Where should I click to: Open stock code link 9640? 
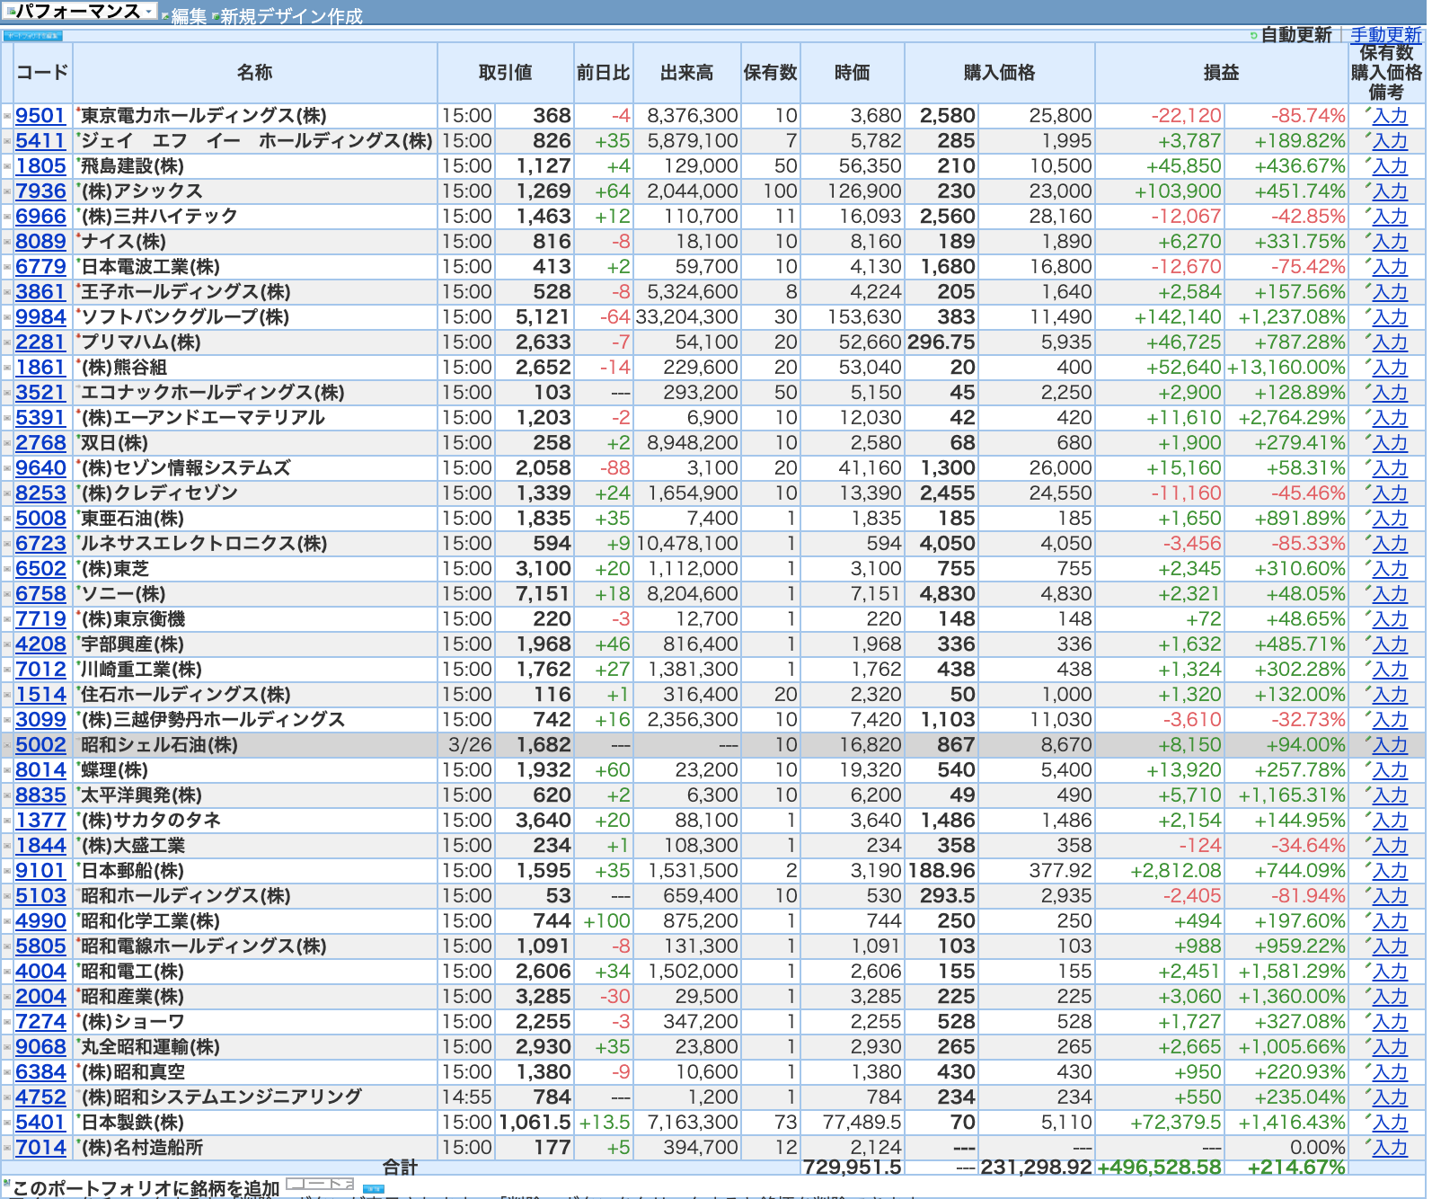point(40,468)
